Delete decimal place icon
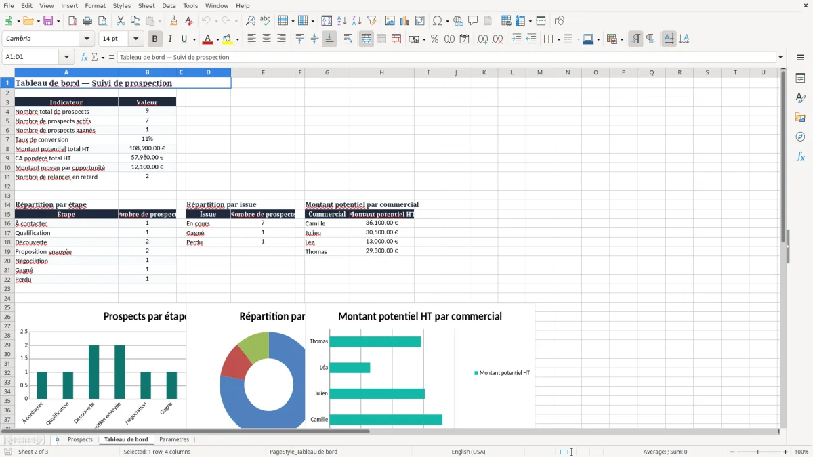Image resolution: width=813 pixels, height=457 pixels. pyautogui.click(x=497, y=39)
